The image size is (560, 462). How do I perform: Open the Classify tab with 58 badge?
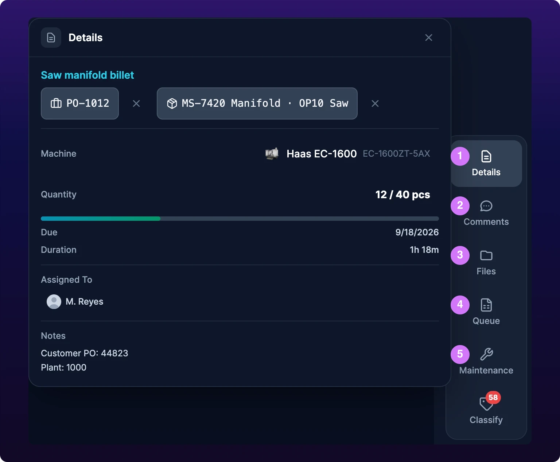486,411
